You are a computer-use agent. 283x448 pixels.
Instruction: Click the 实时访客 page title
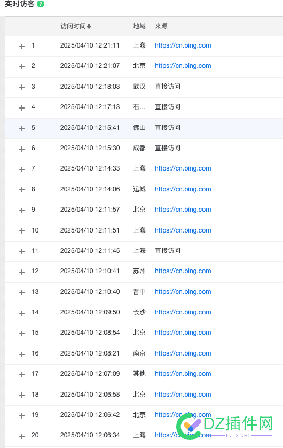20,4
